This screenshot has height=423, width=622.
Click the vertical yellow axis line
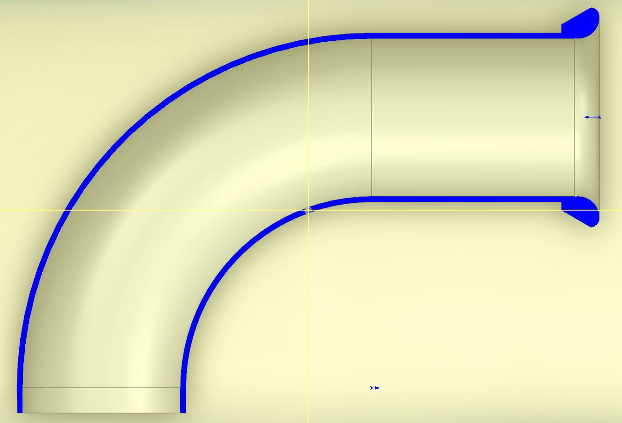(x=308, y=321)
